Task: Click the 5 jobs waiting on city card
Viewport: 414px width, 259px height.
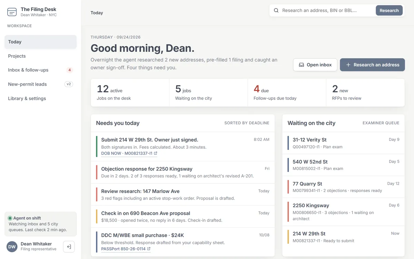Action: click(x=208, y=93)
